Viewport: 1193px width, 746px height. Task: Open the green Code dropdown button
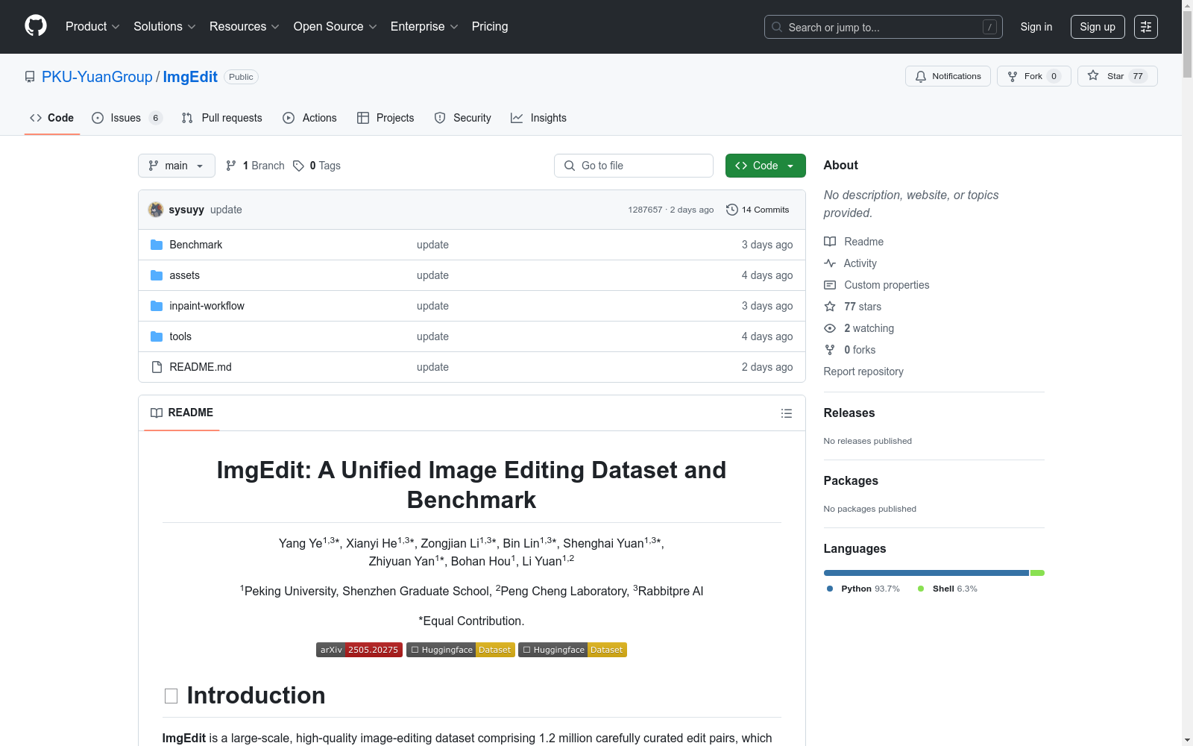point(766,166)
